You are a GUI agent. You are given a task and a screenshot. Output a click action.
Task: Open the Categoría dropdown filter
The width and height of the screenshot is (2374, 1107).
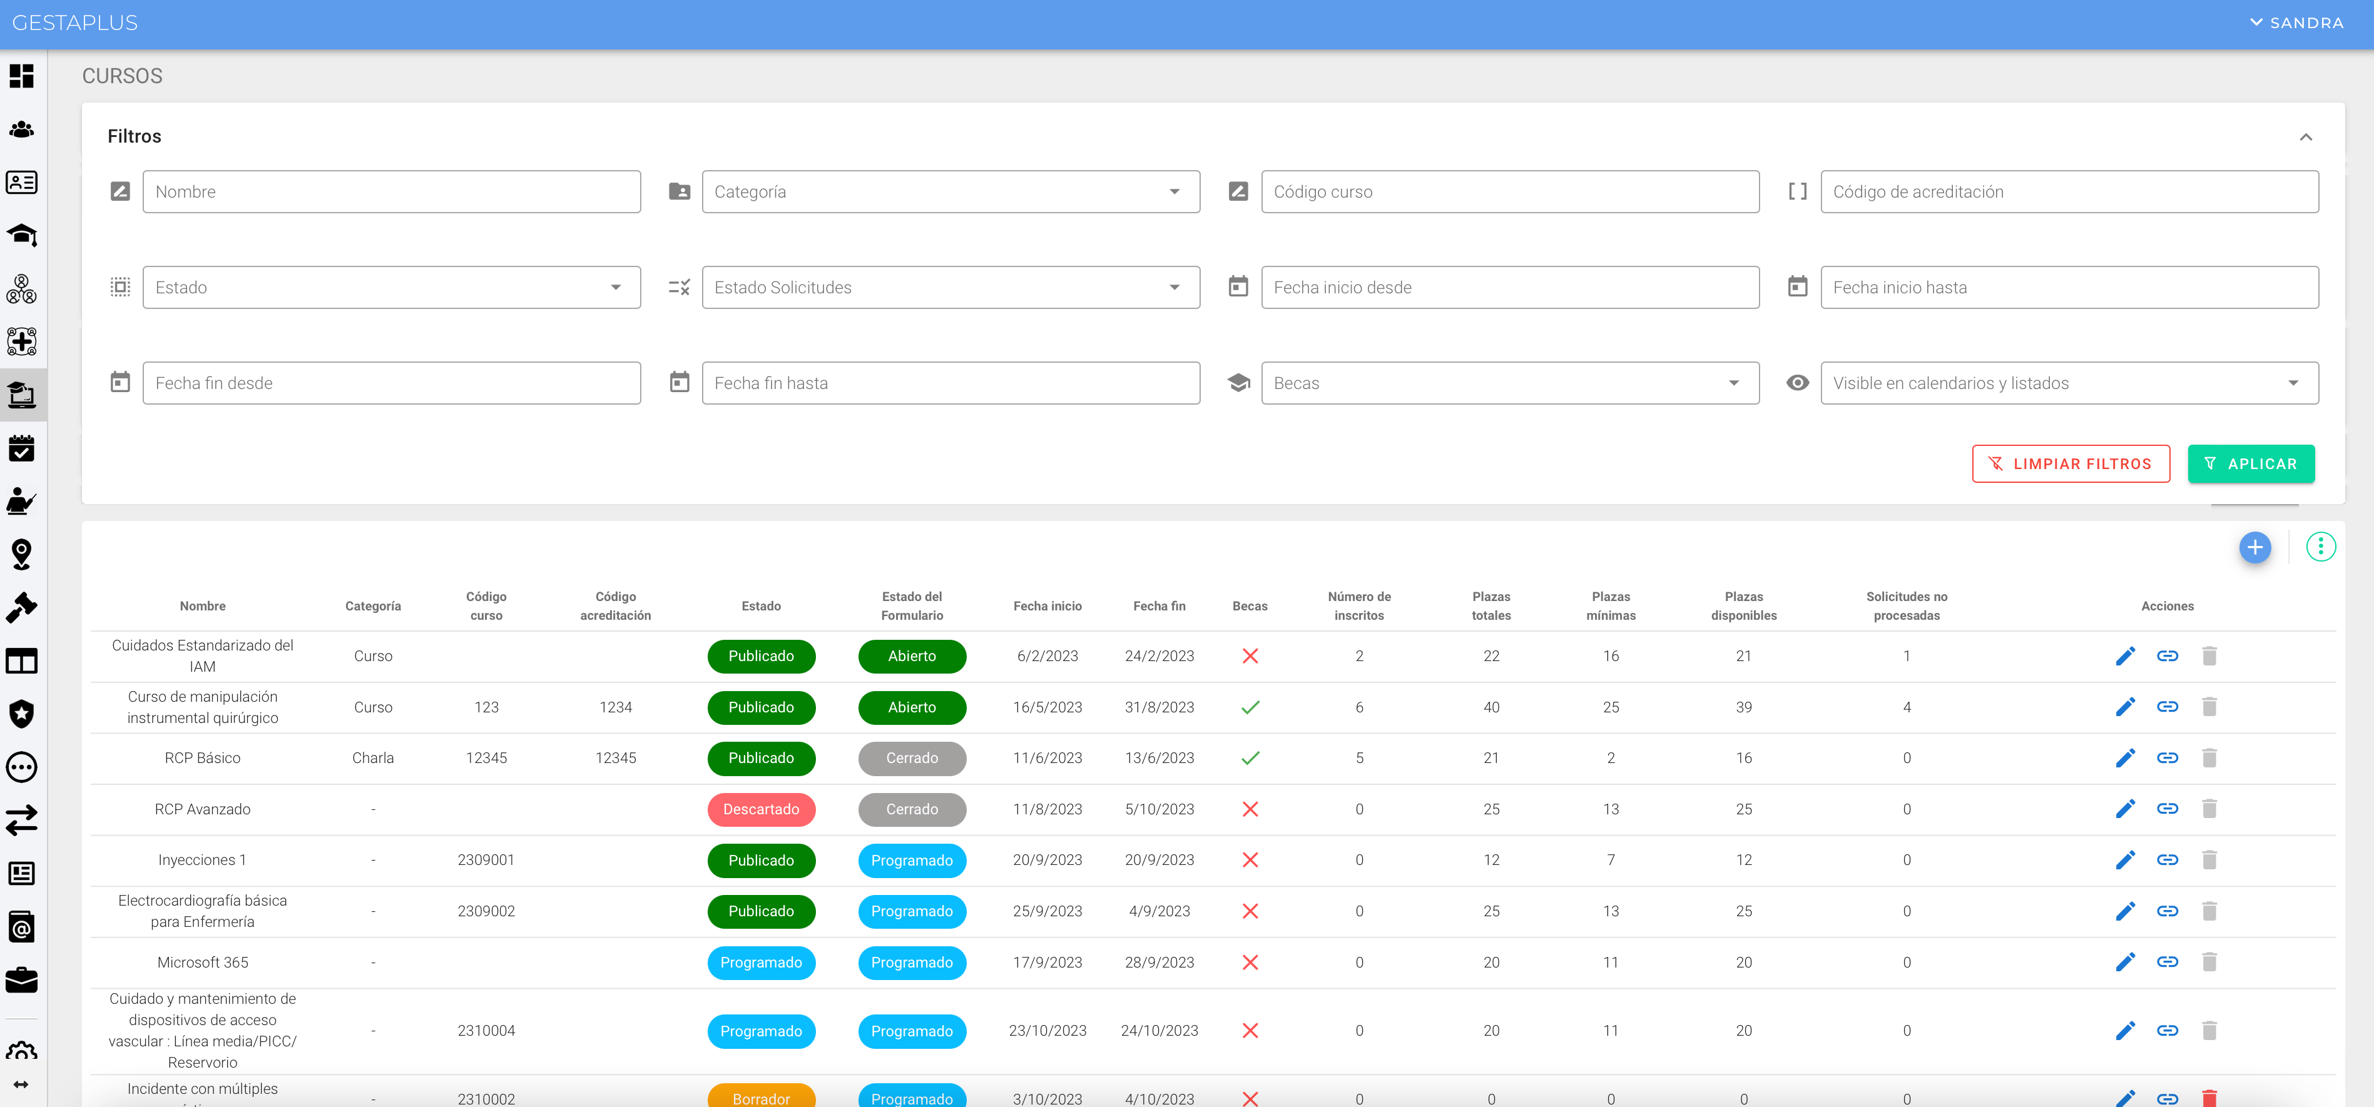click(x=950, y=191)
